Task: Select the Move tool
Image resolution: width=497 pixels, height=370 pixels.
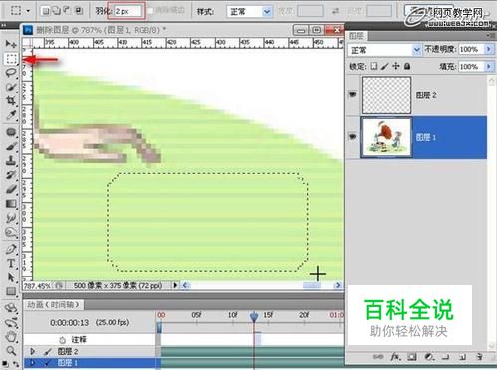Action: click(x=11, y=44)
